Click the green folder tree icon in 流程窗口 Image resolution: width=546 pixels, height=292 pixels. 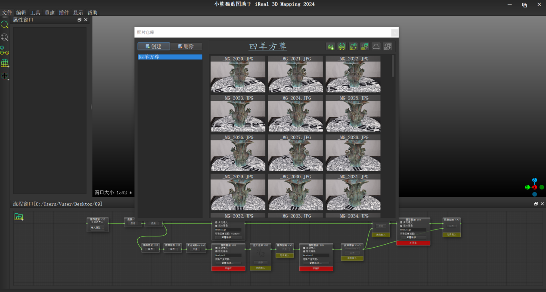coord(19,217)
